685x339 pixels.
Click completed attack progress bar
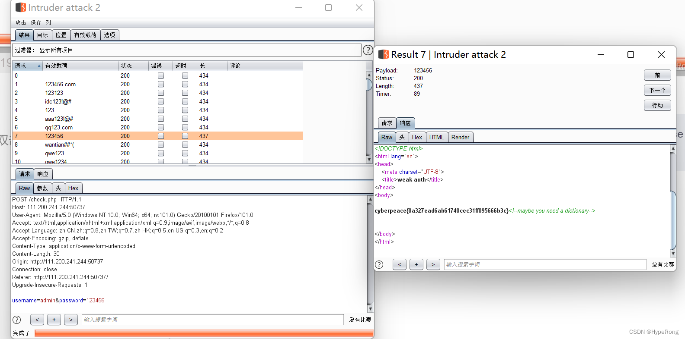pos(204,333)
